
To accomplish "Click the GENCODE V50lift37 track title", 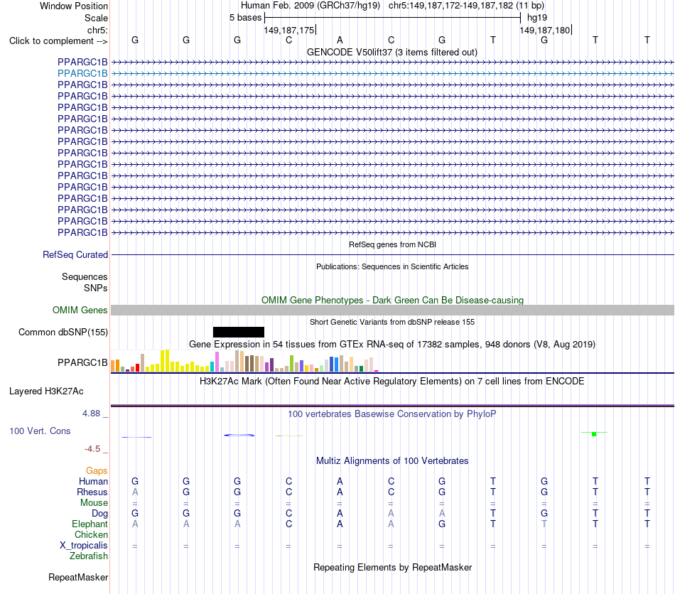I will pos(391,53).
